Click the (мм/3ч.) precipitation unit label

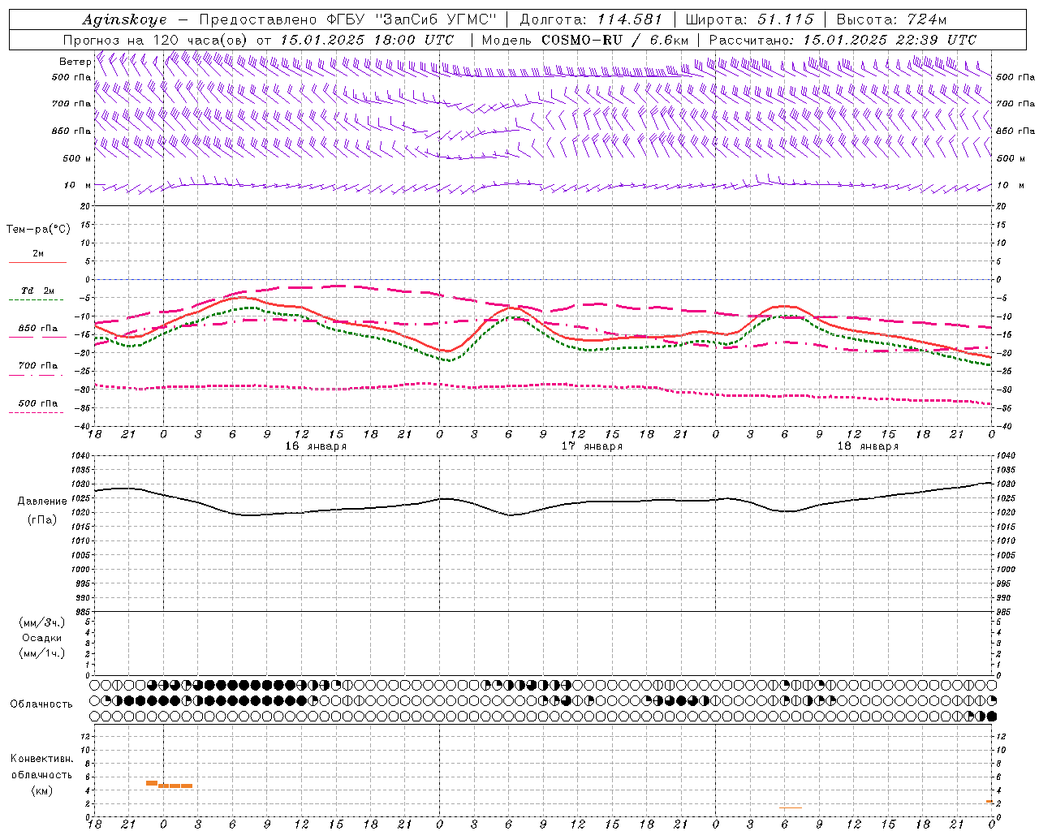coord(42,623)
